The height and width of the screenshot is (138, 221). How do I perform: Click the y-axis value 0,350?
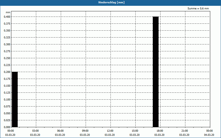tap(7, 31)
